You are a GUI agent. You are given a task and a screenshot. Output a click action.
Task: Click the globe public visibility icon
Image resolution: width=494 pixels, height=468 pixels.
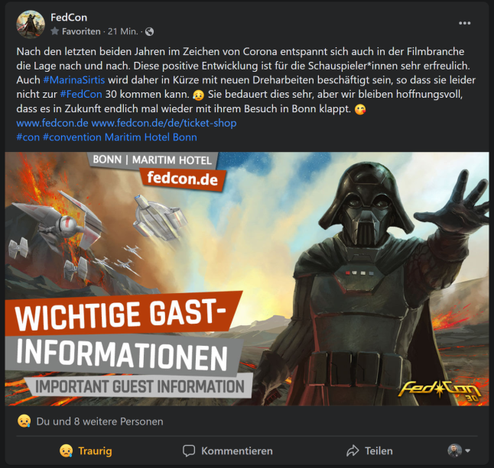coord(149,31)
